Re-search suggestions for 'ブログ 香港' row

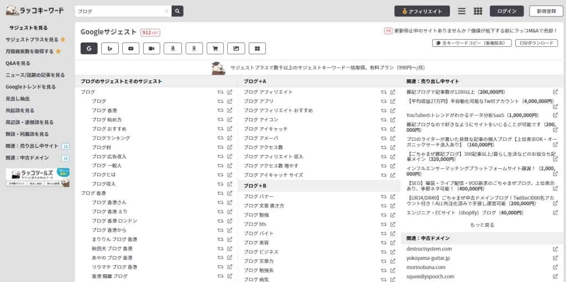pos(220,110)
